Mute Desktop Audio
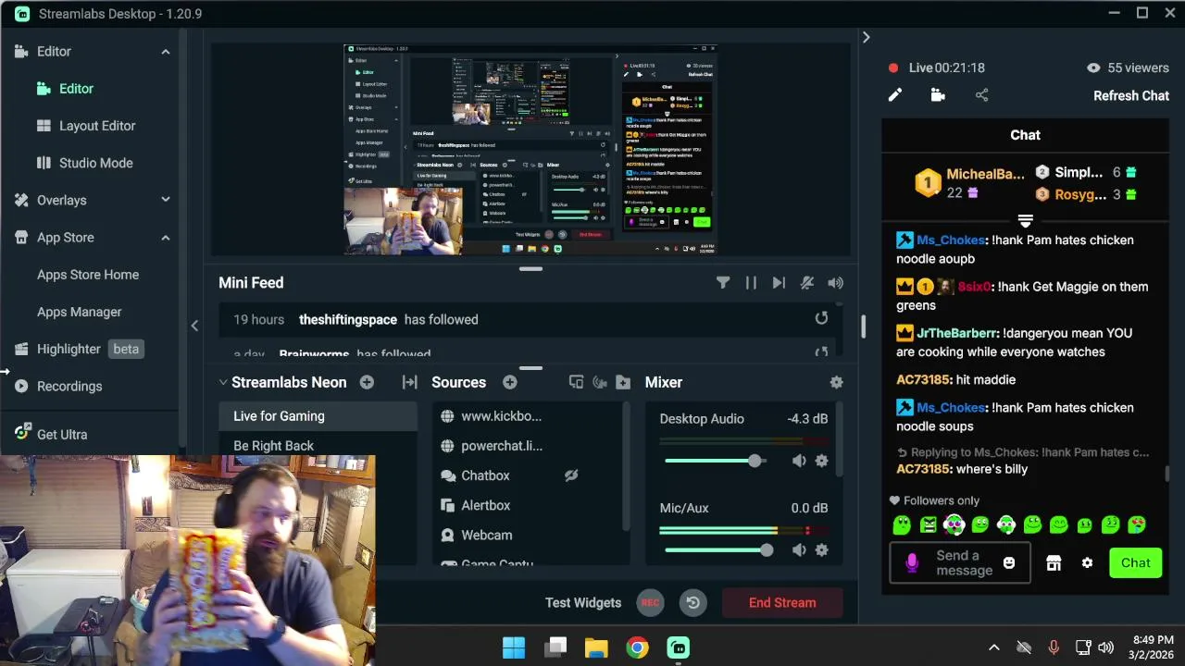 [x=799, y=461]
